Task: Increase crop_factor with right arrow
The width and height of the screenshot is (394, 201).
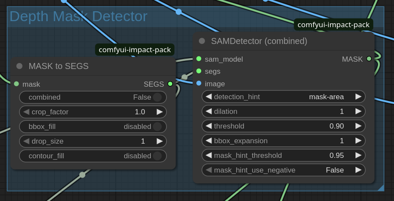Action: pos(160,112)
